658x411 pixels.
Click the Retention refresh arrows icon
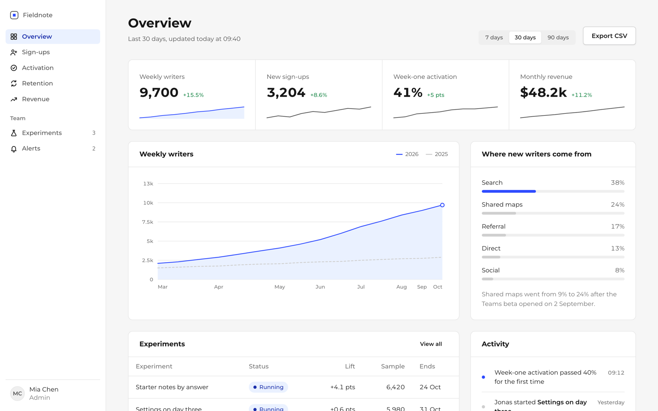(x=14, y=83)
